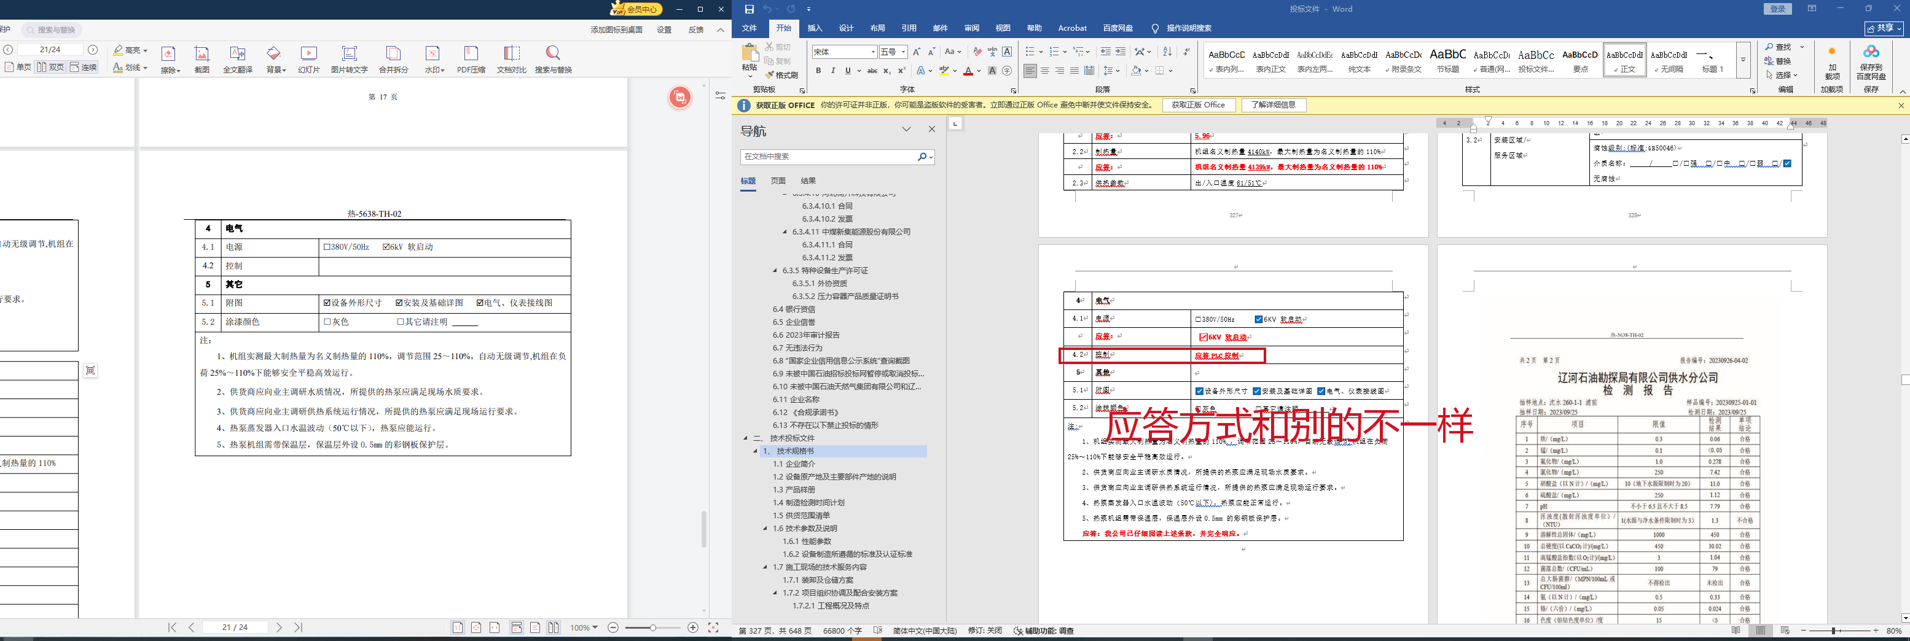1910x641 pixels.
Task: Click the 保存到百度网盘 cloud save icon
Action: point(1871,60)
